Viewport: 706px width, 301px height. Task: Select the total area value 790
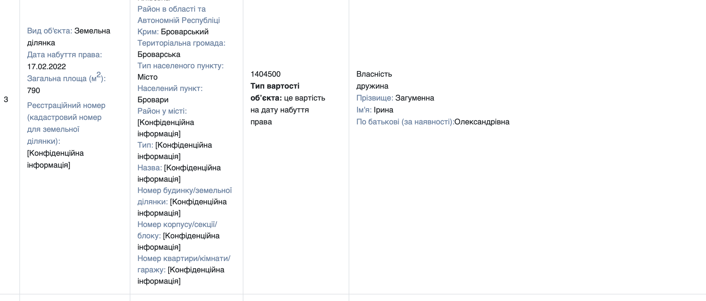[x=33, y=90]
